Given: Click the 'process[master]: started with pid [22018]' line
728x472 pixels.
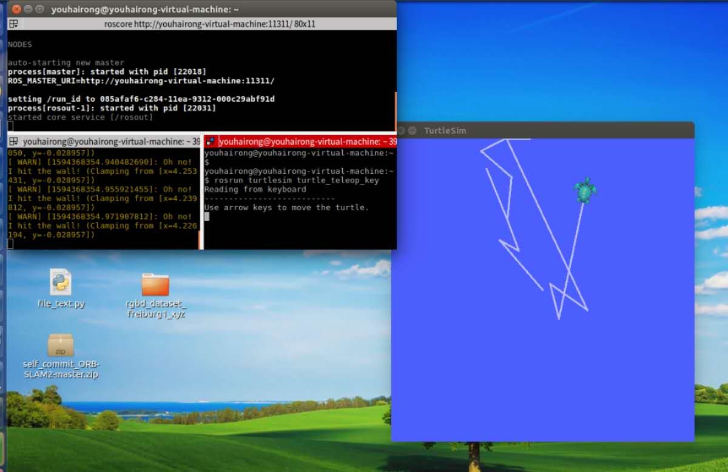Looking at the screenshot, I should click(107, 71).
